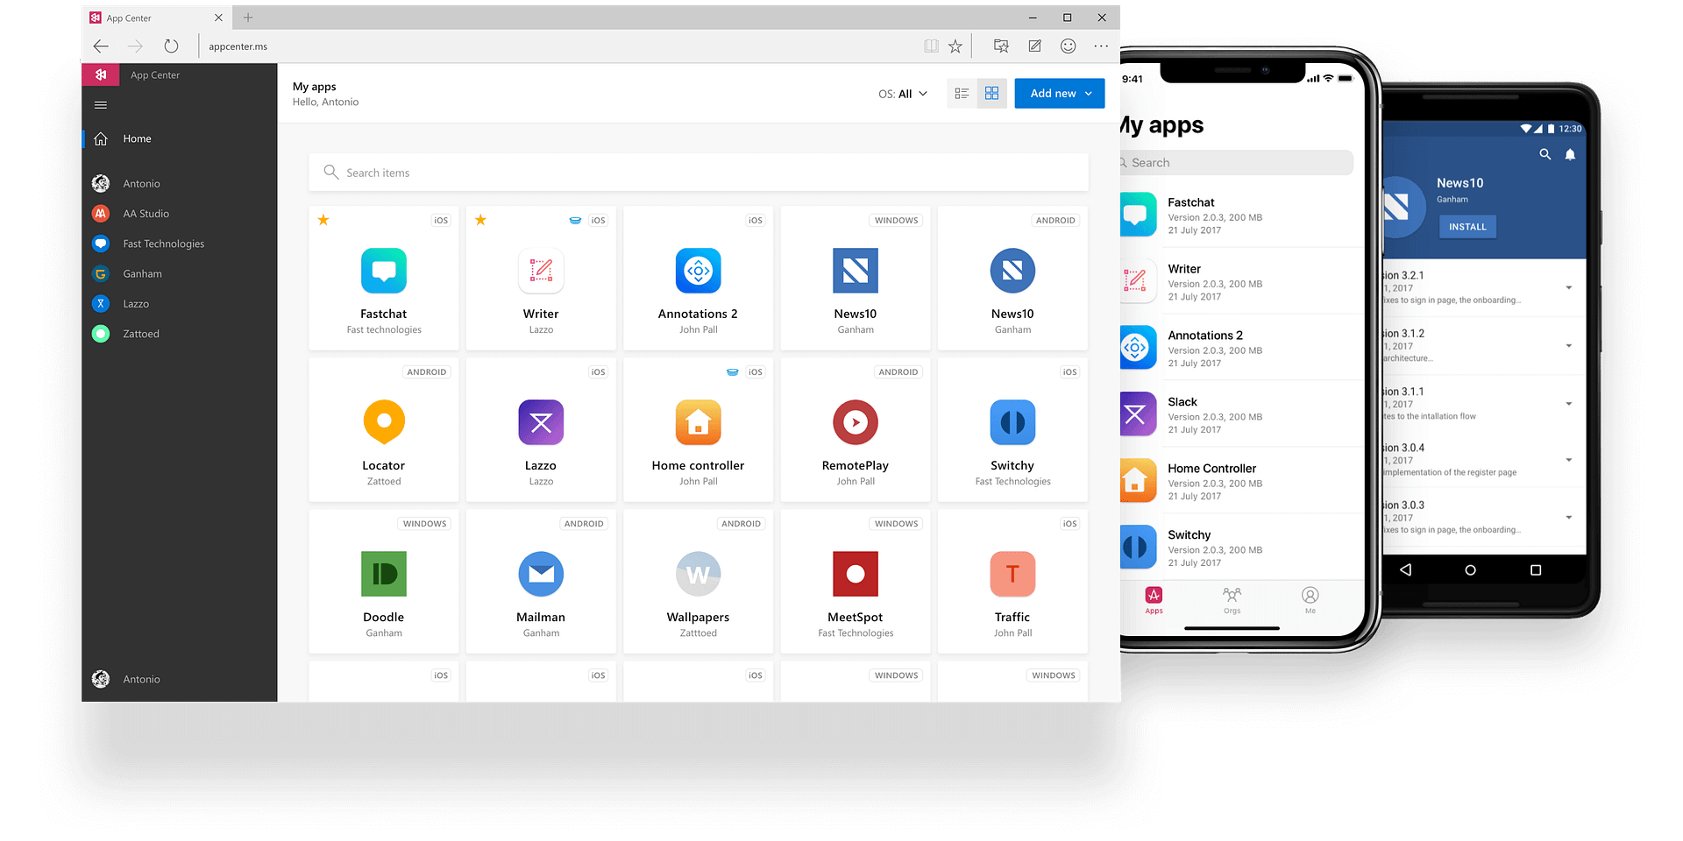Image resolution: width=1683 pixels, height=841 pixels.
Task: Tap the Search field on the iPhone
Action: (1236, 163)
